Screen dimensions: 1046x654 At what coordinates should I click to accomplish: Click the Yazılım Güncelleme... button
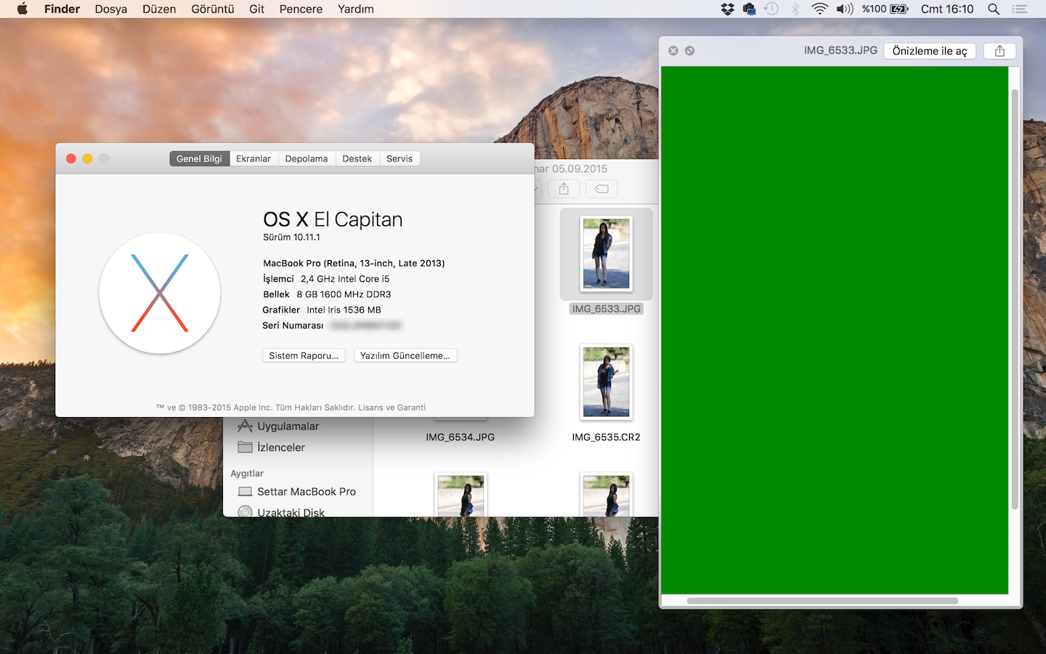(x=405, y=355)
